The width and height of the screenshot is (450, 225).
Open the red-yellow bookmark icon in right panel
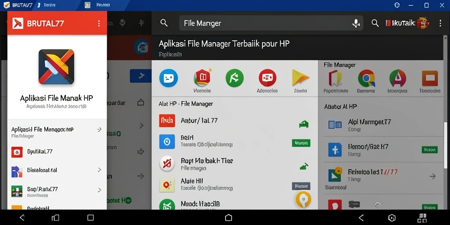click(x=335, y=78)
